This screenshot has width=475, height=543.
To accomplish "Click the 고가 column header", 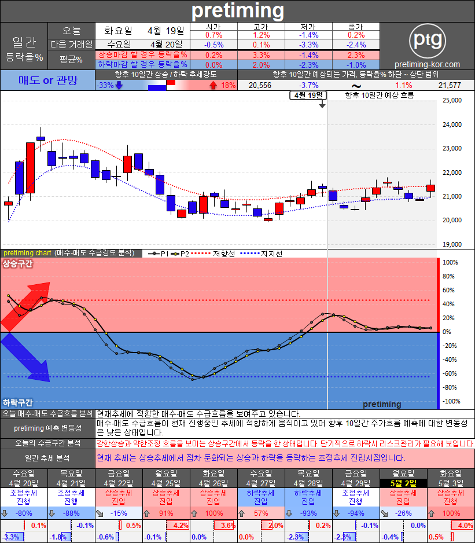I will point(261,27).
